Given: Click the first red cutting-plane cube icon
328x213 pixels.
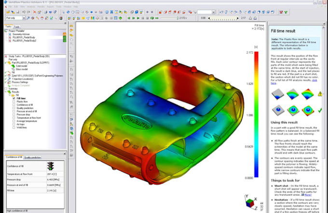Looking at the screenshot, I should pyautogui.click(x=160, y=12).
